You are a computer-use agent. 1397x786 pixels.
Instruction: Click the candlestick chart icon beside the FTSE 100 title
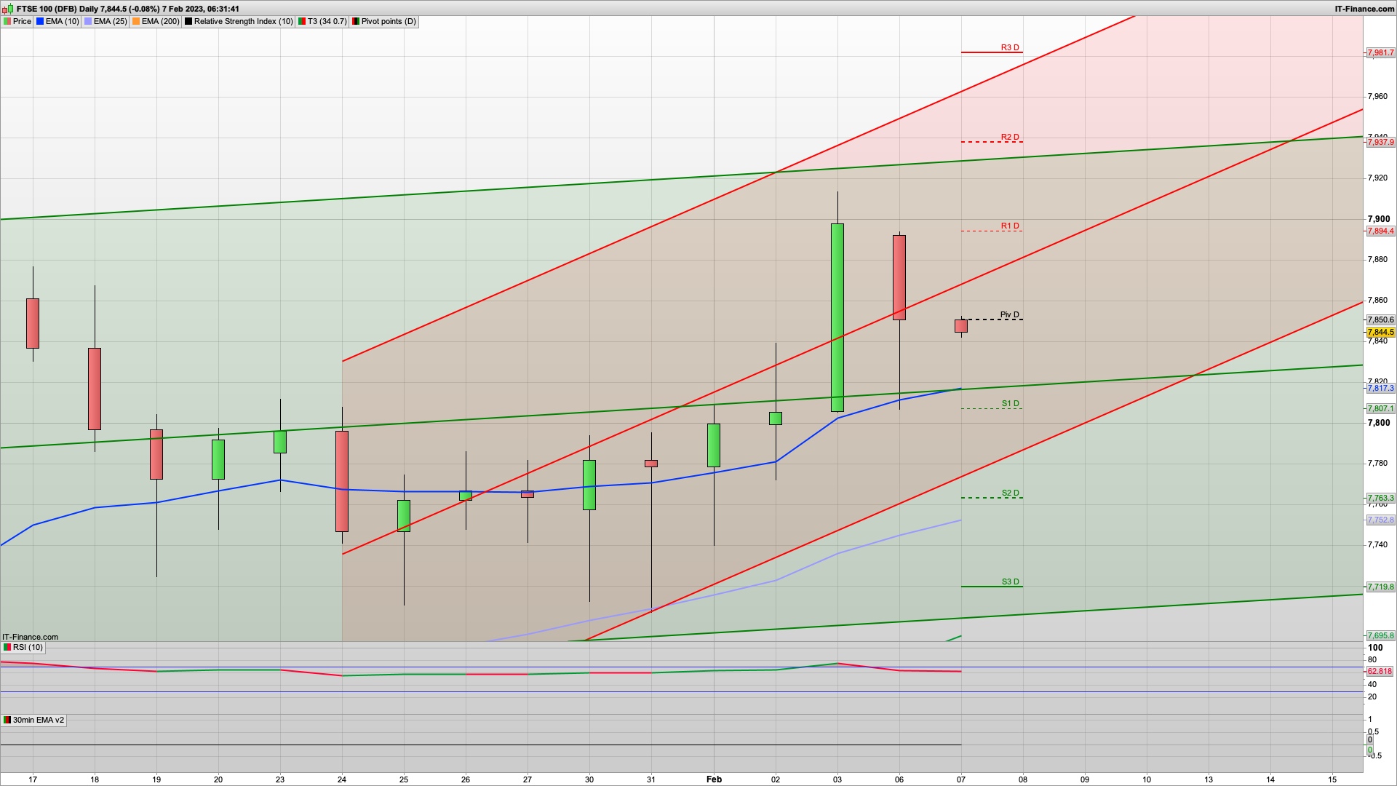pos(7,9)
